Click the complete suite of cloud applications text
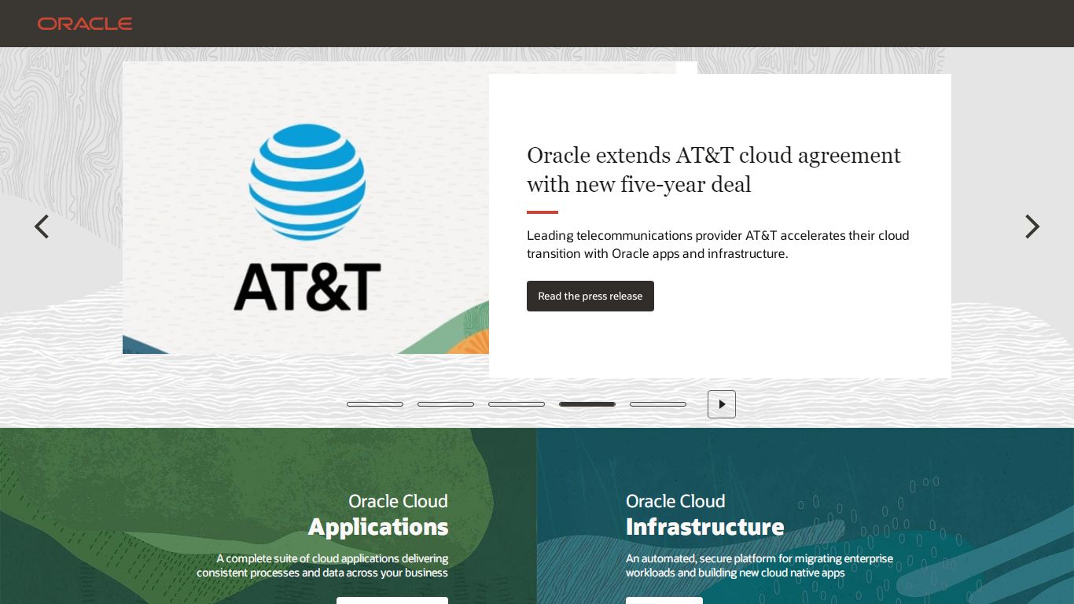 [322, 565]
